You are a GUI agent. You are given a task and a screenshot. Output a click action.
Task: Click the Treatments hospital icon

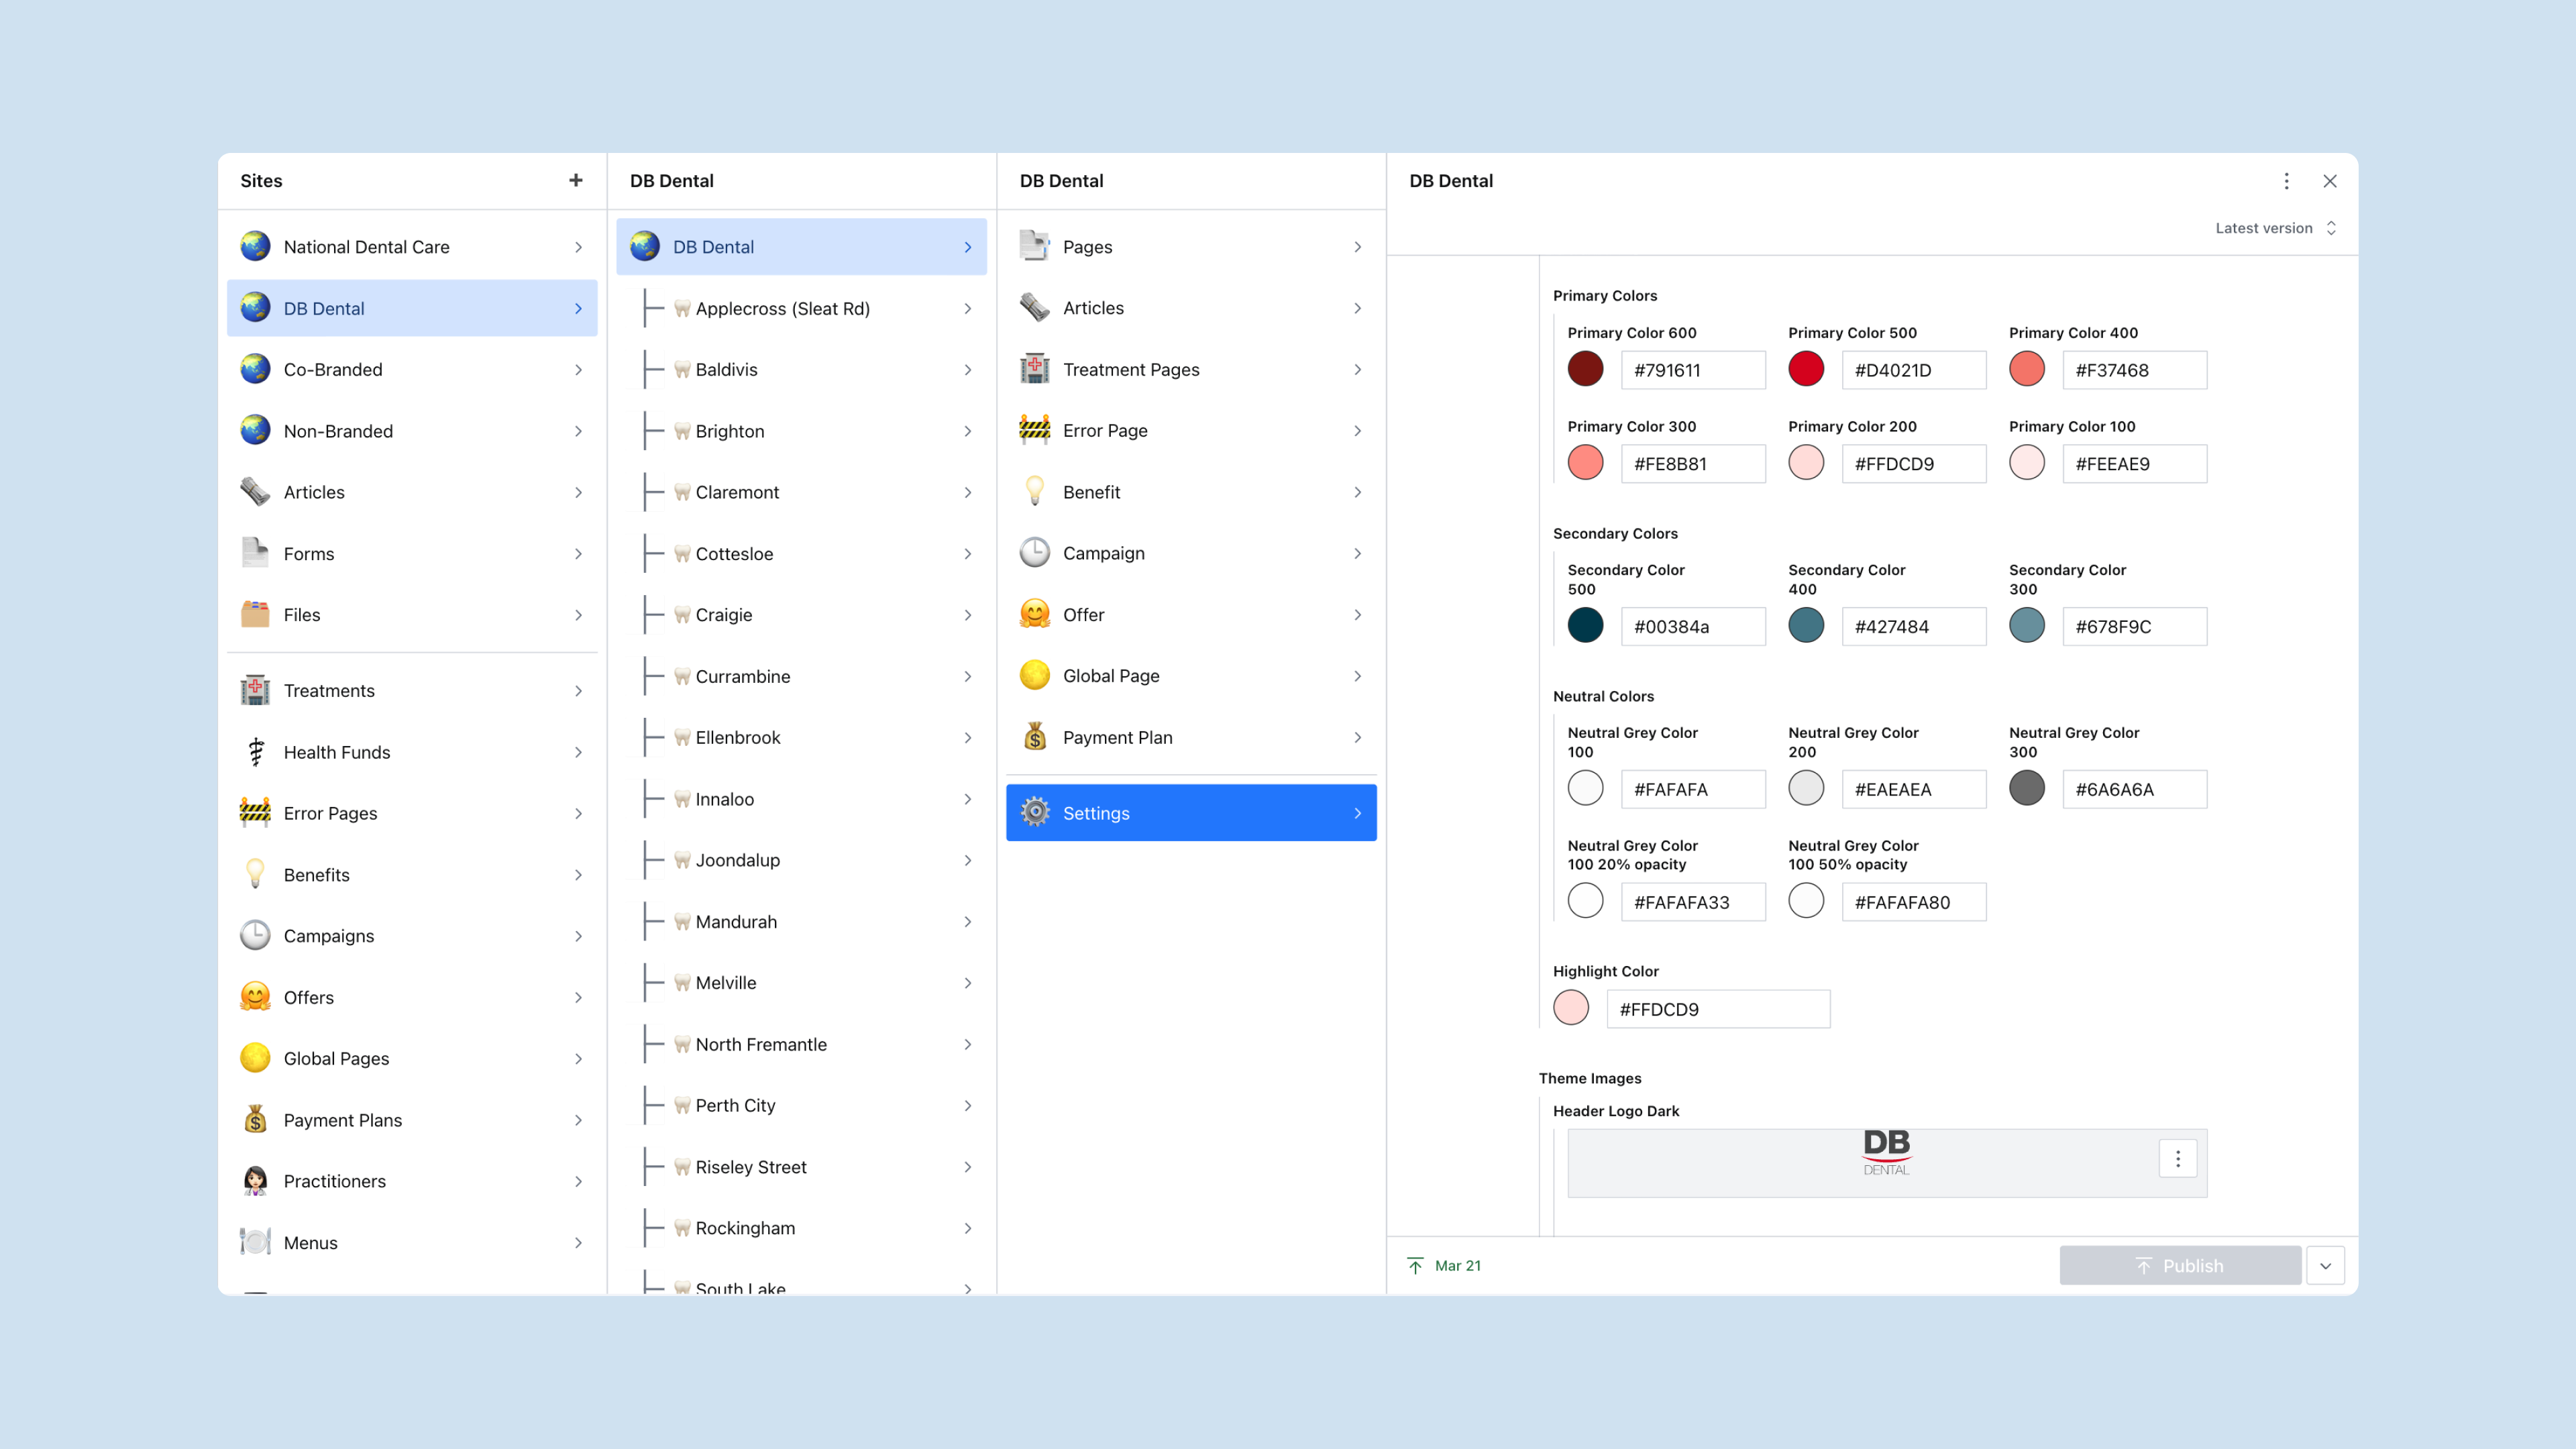click(x=255, y=690)
